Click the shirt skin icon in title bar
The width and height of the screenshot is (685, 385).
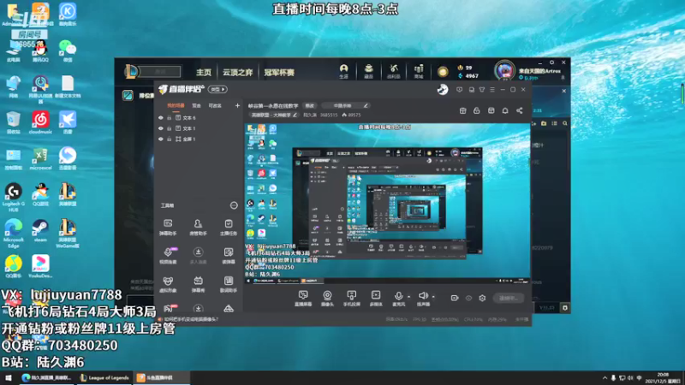[482, 90]
